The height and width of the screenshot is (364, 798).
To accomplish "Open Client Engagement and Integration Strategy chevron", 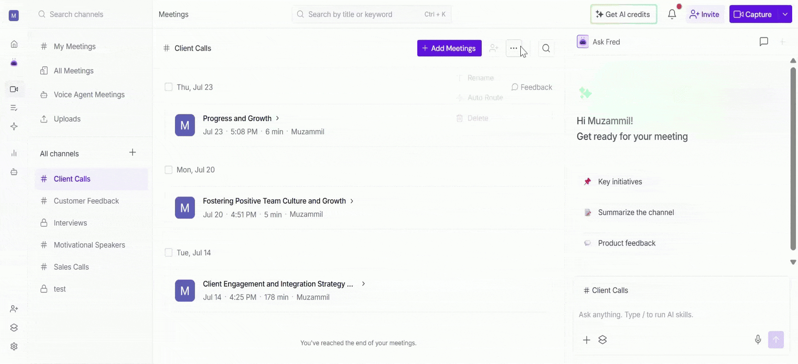I will pyautogui.click(x=364, y=284).
